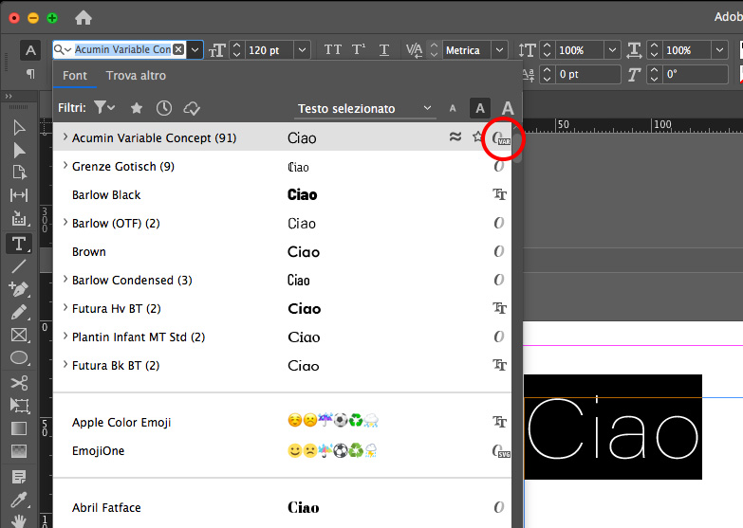Image resolution: width=743 pixels, height=528 pixels.
Task: Open the font classification filter dropdown
Action: pos(104,108)
